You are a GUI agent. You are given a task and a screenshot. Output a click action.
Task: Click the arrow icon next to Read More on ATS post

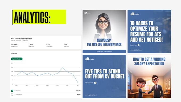click(x=139, y=45)
